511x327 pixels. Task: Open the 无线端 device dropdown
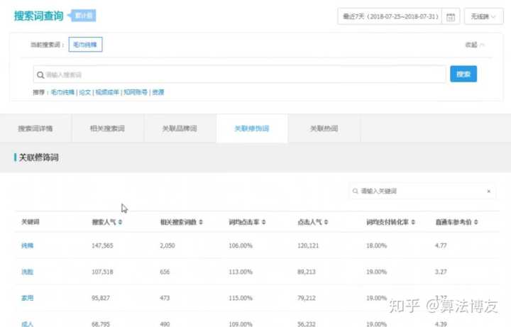pyautogui.click(x=484, y=16)
